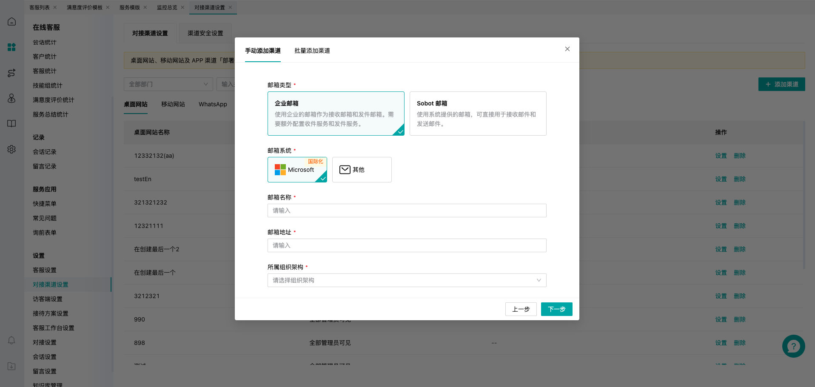Screen dimensions: 815x387
Task: Open the 渠道安全设置 tab
Action: coord(205,33)
